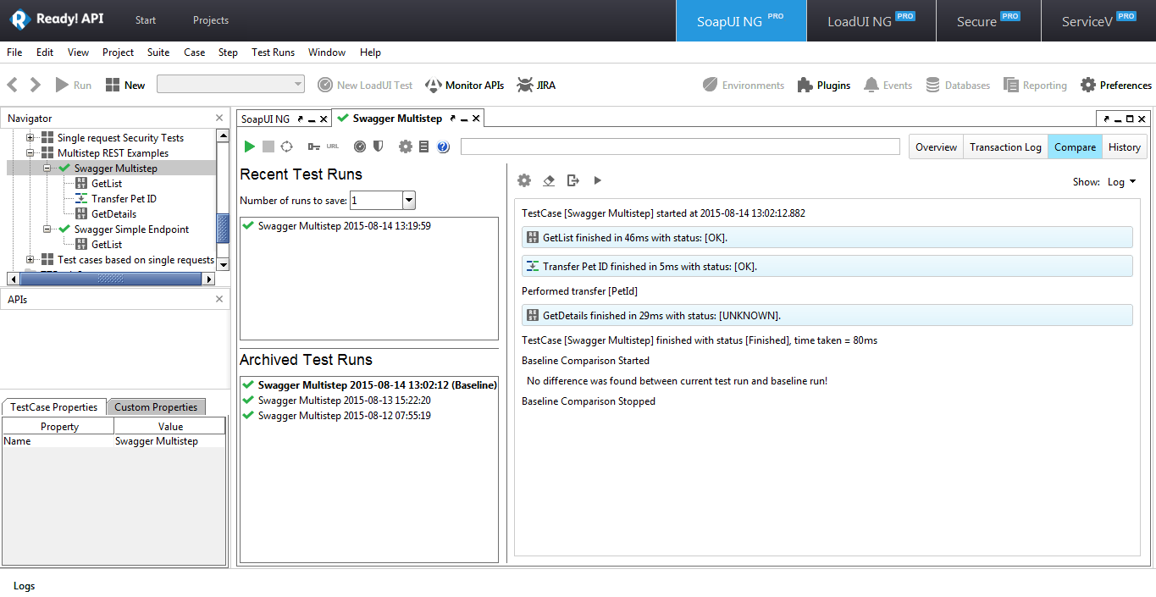Clear the log with eraser icon
This screenshot has width=1156, height=597.
549,180
